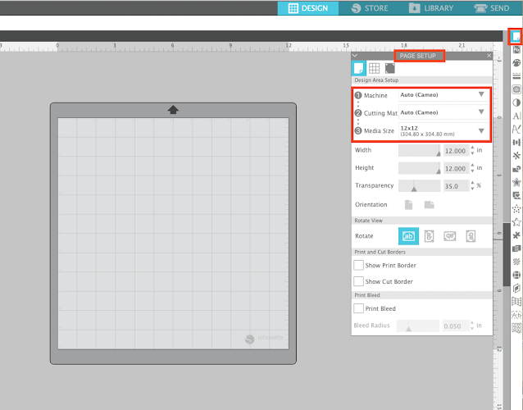Open the Warp grid panel icon
Viewport: 523px width, 410px height.
coord(516,302)
